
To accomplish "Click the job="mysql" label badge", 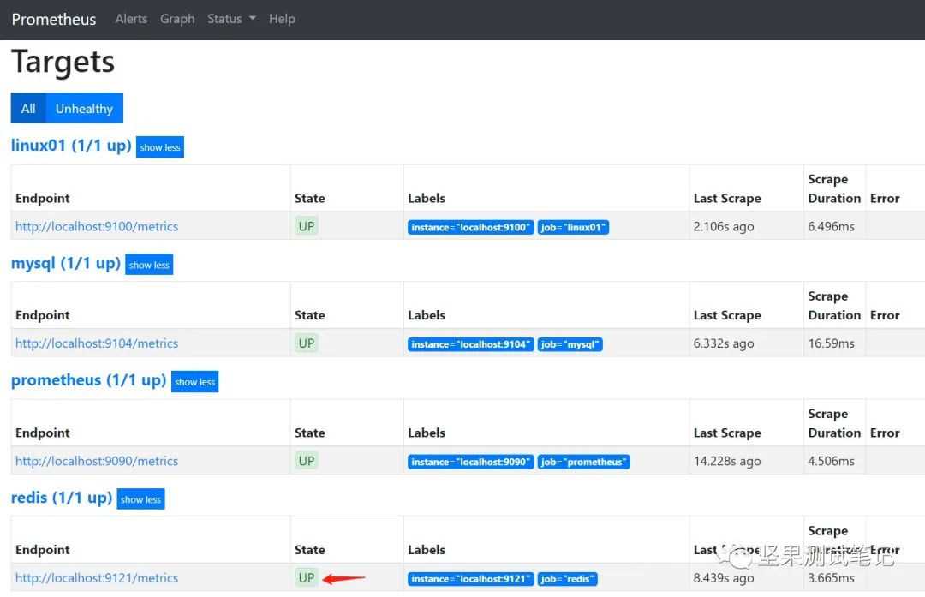I will [570, 344].
